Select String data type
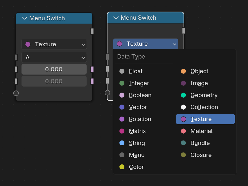Viewport: 248px width, 186px height. coord(144,143)
